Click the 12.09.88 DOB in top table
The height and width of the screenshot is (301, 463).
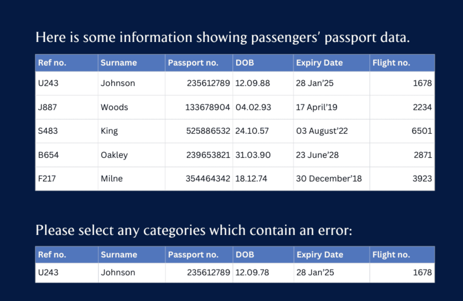(x=252, y=83)
